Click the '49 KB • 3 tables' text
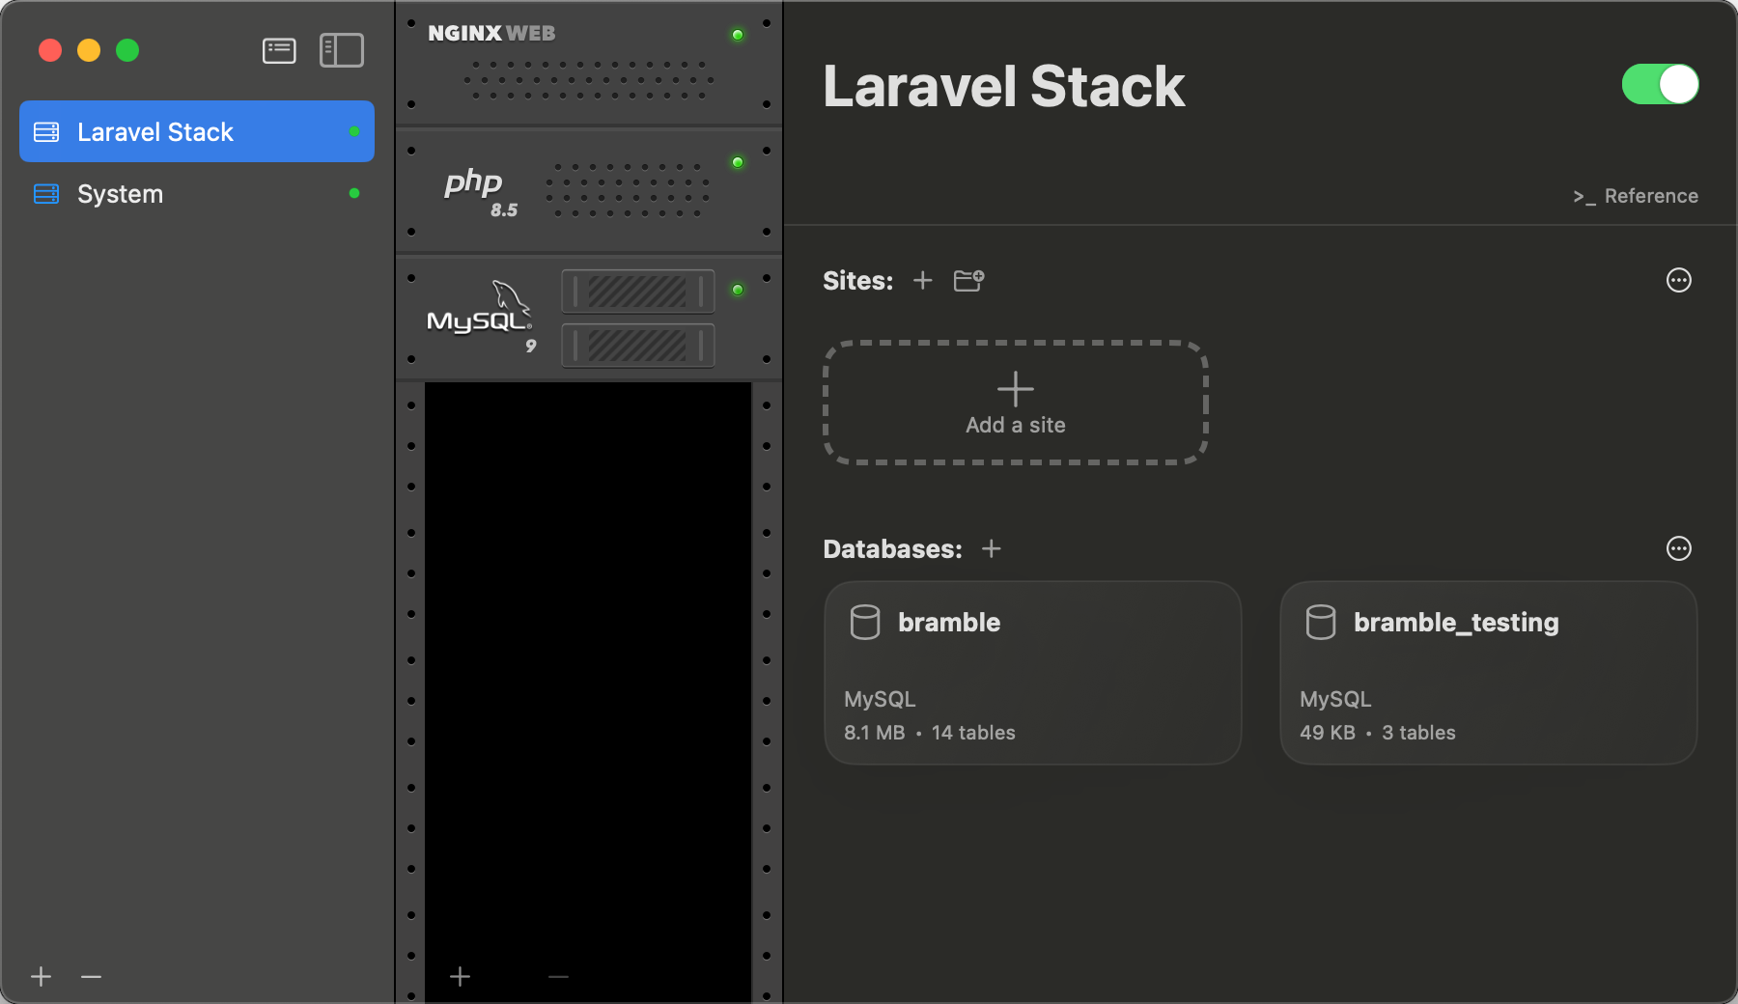1738x1004 pixels. point(1378,733)
